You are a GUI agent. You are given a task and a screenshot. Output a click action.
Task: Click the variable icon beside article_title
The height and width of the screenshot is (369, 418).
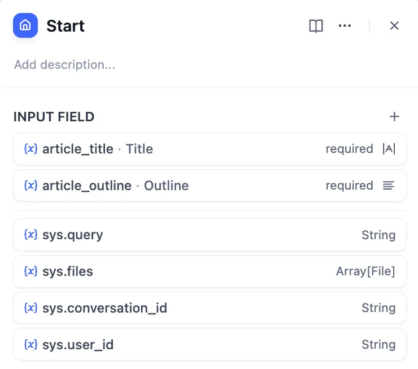pos(31,149)
